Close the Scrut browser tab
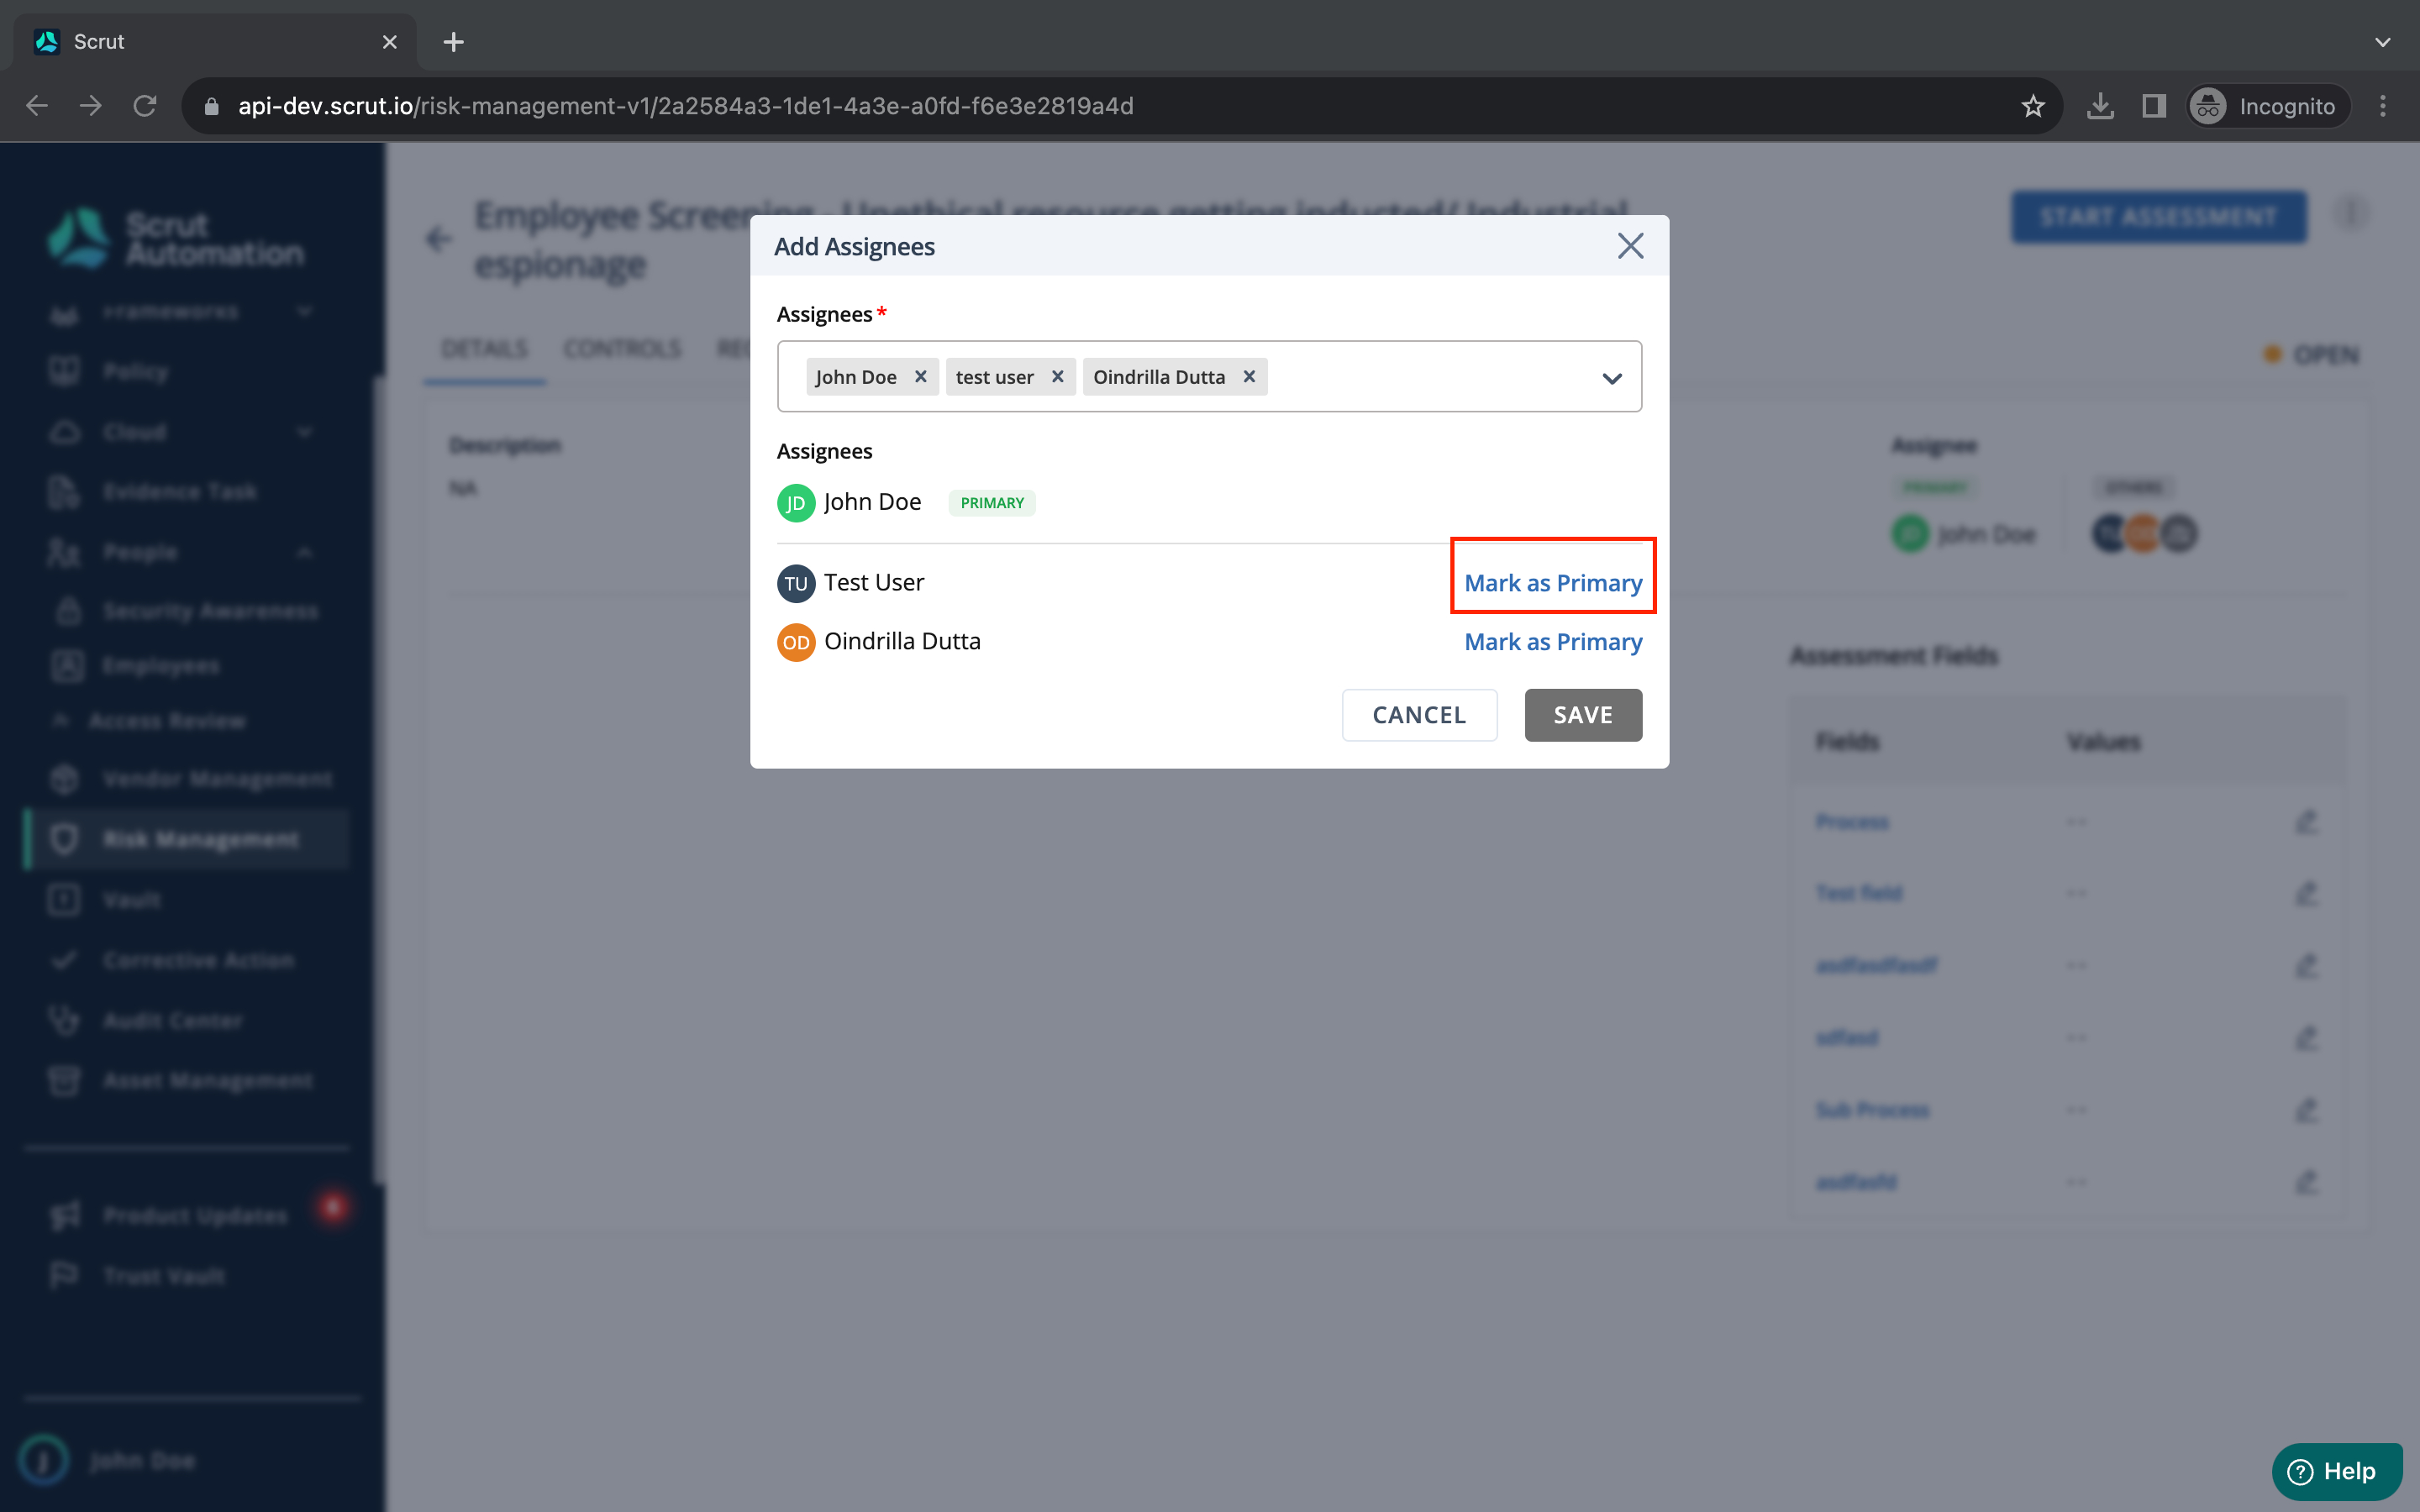 pyautogui.click(x=390, y=42)
